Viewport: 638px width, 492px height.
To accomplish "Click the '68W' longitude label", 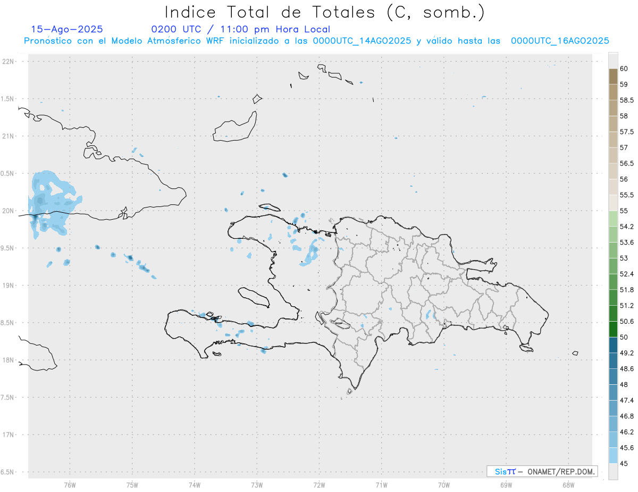I will pos(568,485).
